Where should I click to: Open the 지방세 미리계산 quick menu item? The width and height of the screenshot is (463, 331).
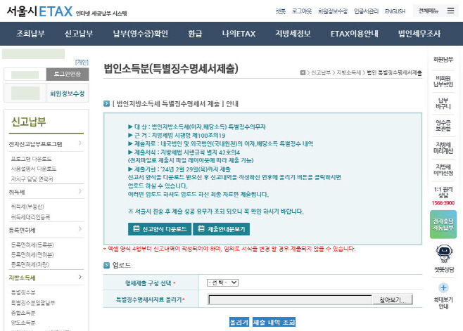pos(443,148)
